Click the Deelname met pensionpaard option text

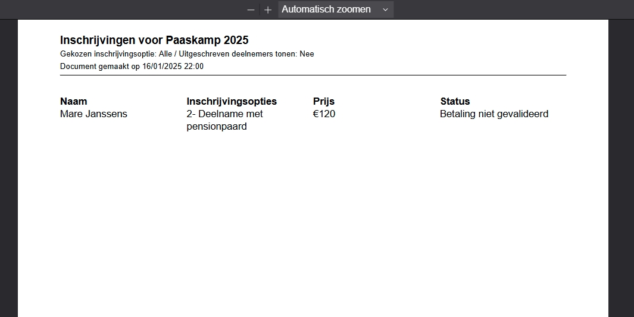point(225,120)
